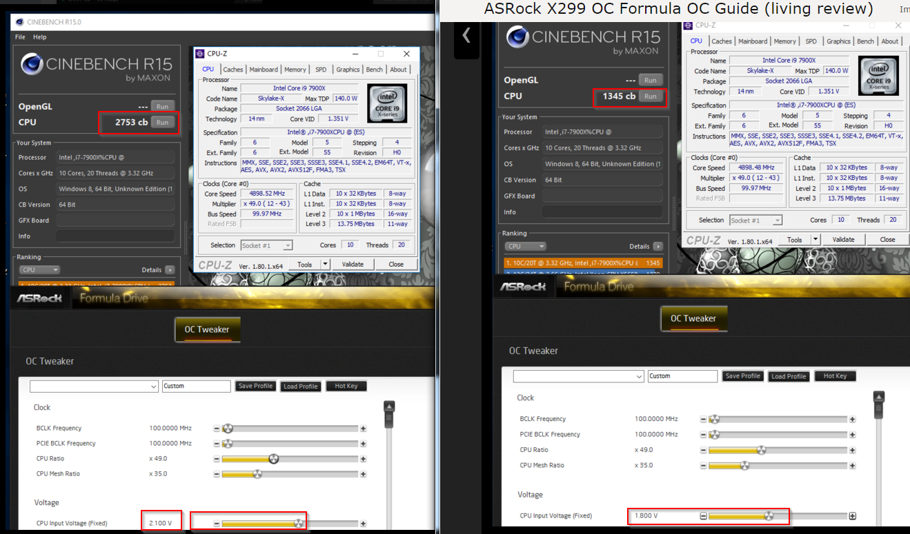
Task: Decrease CPU Mesh Ratio in left Formula Drive
Action: point(217,474)
